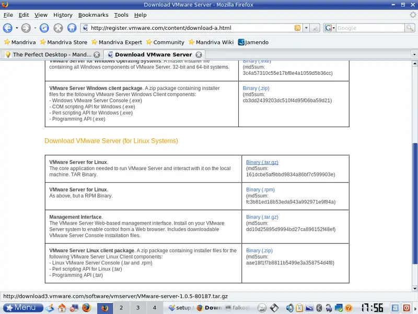Download Linux client package Binary (.zip)
Image resolution: width=418 pixels, height=314 pixels.
click(x=259, y=251)
